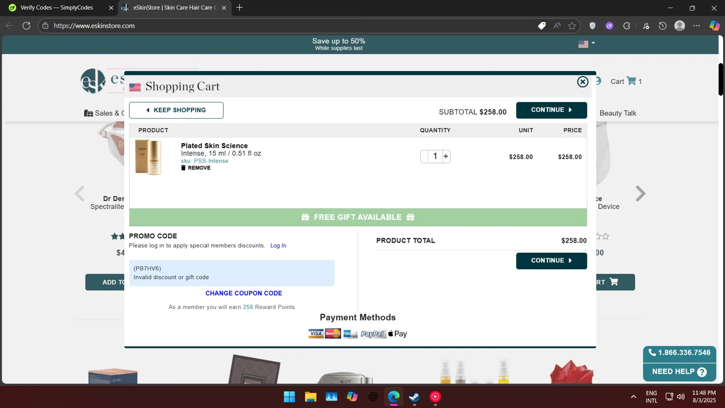Click the Free Gift Available banner
Image resolution: width=725 pixels, height=408 pixels.
358,217
